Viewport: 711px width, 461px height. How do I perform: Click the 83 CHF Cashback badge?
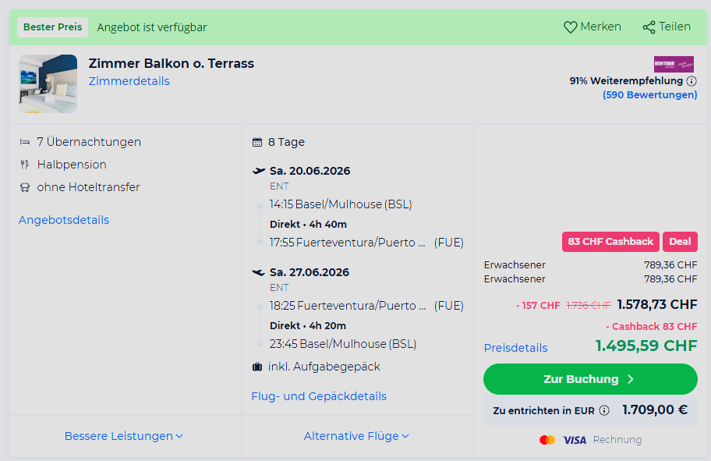610,242
